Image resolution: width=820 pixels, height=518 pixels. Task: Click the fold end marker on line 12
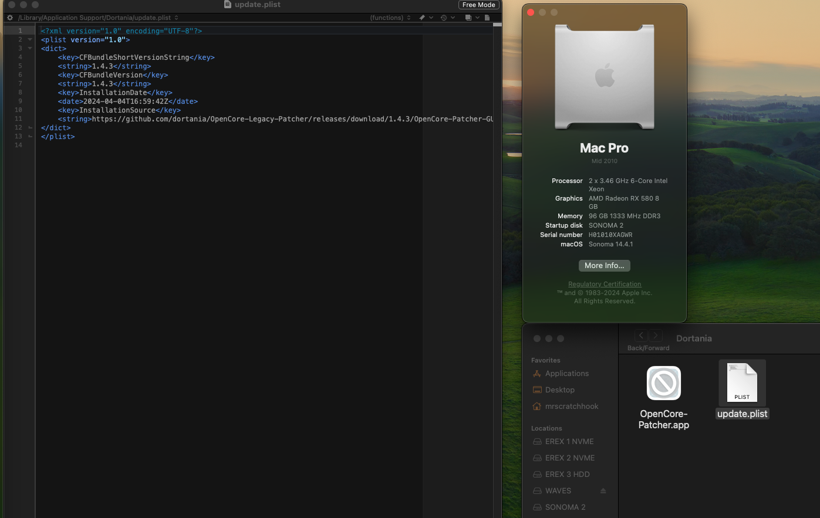pos(30,128)
